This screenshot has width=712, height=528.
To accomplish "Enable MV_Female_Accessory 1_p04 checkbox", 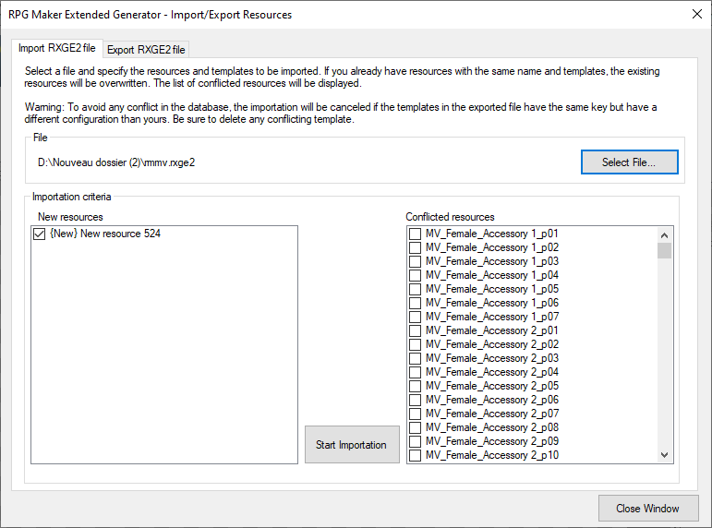I will click(415, 275).
